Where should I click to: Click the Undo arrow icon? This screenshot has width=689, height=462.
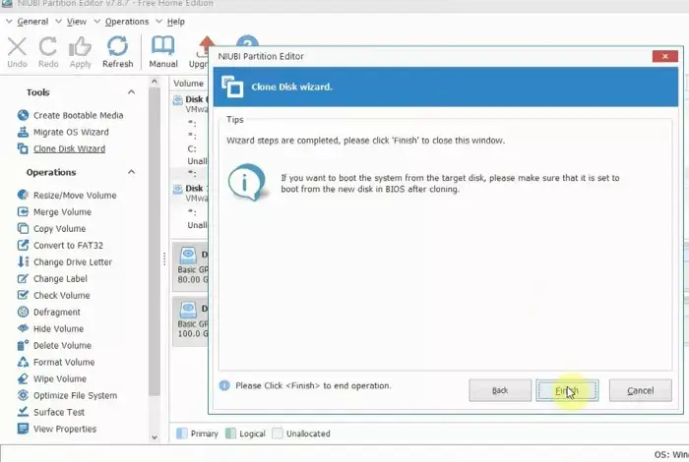click(17, 46)
